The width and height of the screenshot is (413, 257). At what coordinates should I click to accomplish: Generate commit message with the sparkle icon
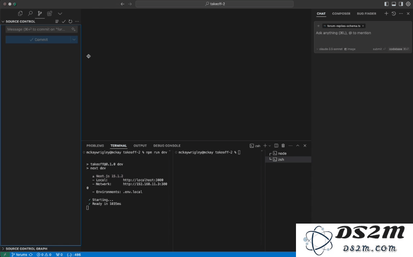tap(73, 29)
